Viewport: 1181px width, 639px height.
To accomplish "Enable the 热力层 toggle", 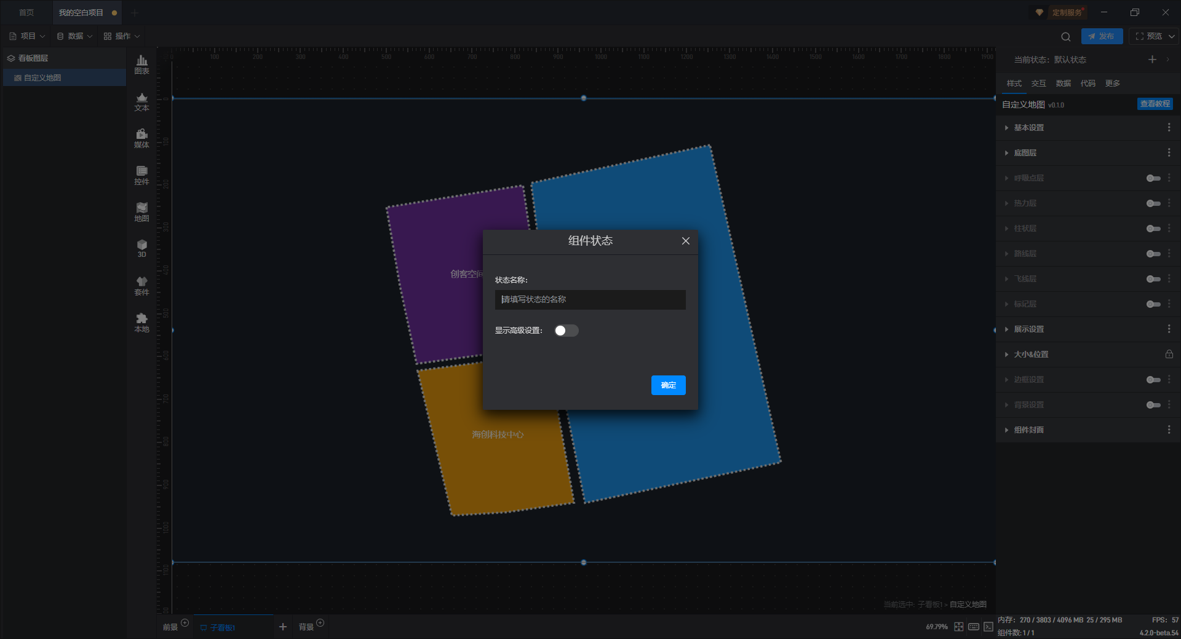I will (1153, 203).
